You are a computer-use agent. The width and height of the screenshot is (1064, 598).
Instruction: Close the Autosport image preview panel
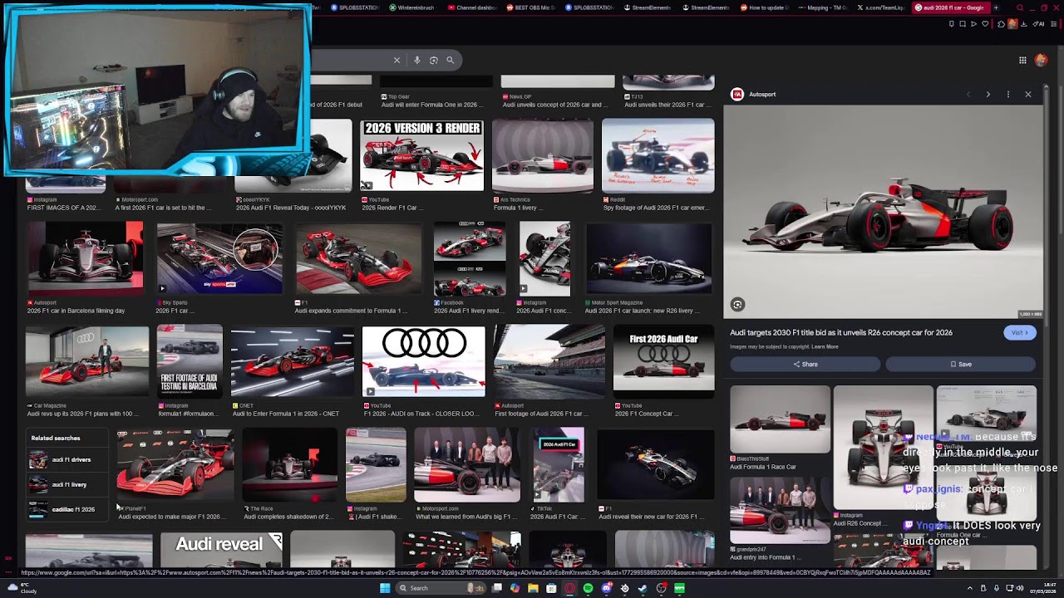pos(1027,94)
